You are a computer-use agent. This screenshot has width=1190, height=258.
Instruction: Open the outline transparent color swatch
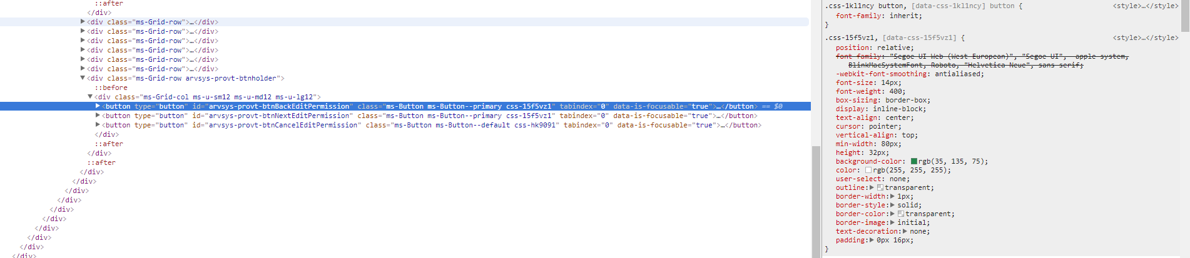pos(880,187)
